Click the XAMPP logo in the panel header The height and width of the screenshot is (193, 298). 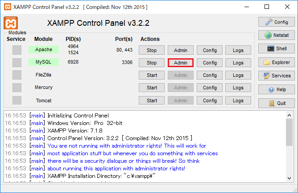pos(11,23)
